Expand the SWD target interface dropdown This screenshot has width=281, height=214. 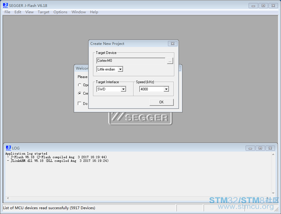pyautogui.click(x=123, y=89)
